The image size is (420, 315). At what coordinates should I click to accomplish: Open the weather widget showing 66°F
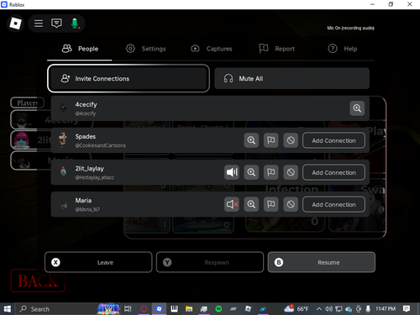tap(297, 308)
